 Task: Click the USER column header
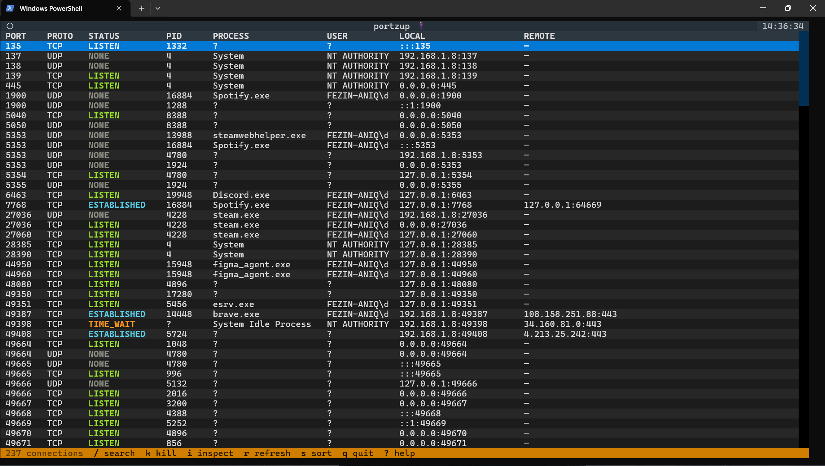coord(337,36)
